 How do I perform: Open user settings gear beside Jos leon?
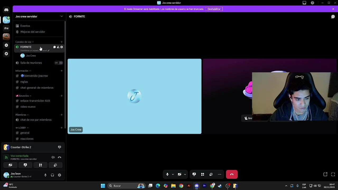59,175
